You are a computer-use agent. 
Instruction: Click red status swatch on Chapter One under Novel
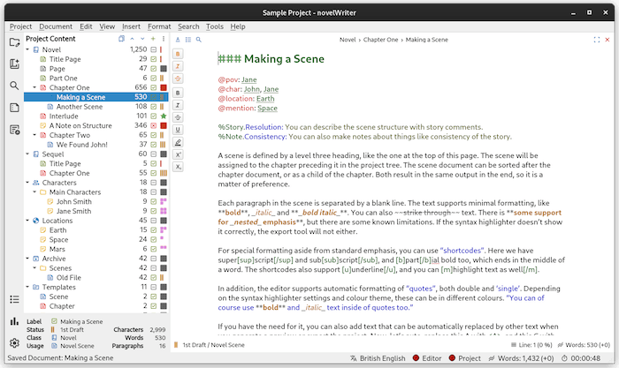[164, 87]
